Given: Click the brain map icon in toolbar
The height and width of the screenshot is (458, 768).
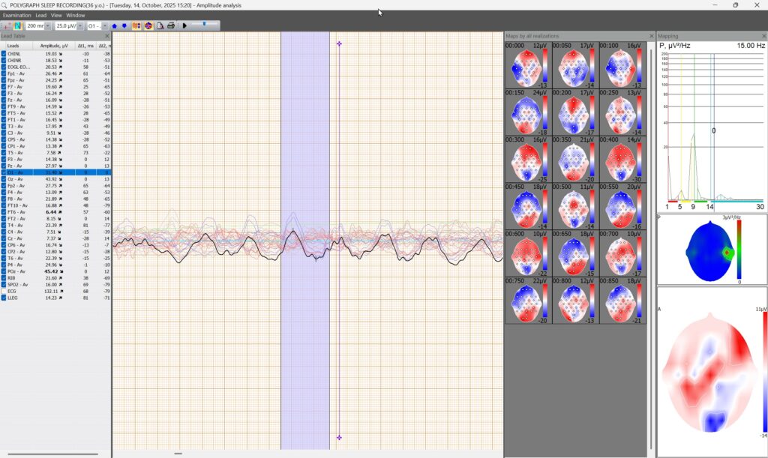Looking at the screenshot, I should pos(148,25).
